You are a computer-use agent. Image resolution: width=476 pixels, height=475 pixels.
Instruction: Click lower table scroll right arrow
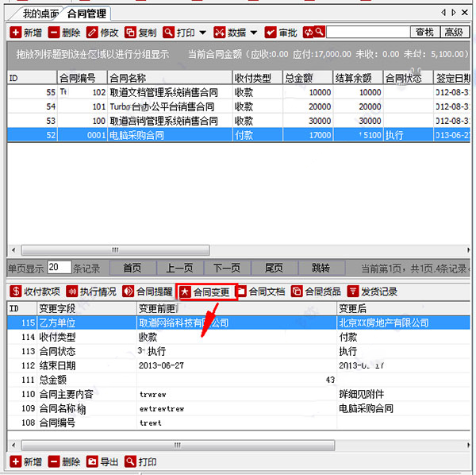pos(468,446)
